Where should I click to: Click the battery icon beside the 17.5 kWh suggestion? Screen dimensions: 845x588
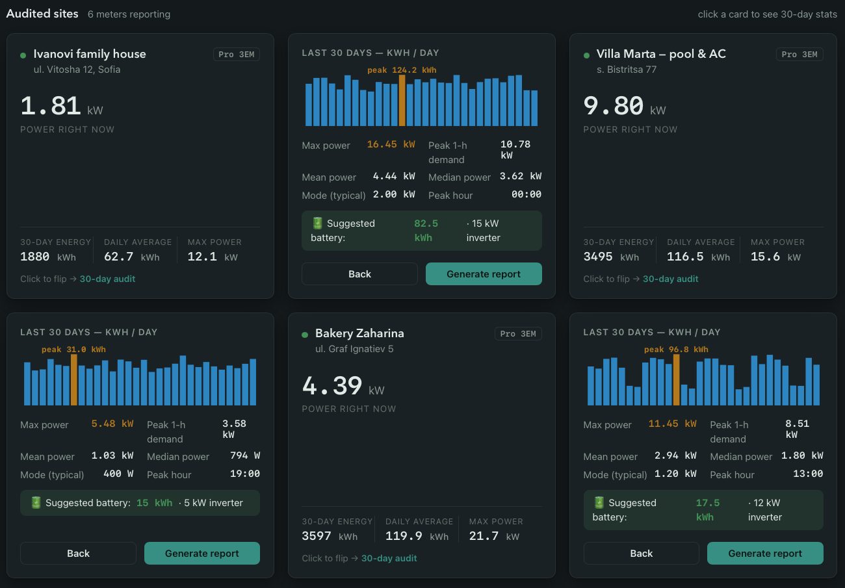[x=599, y=502]
